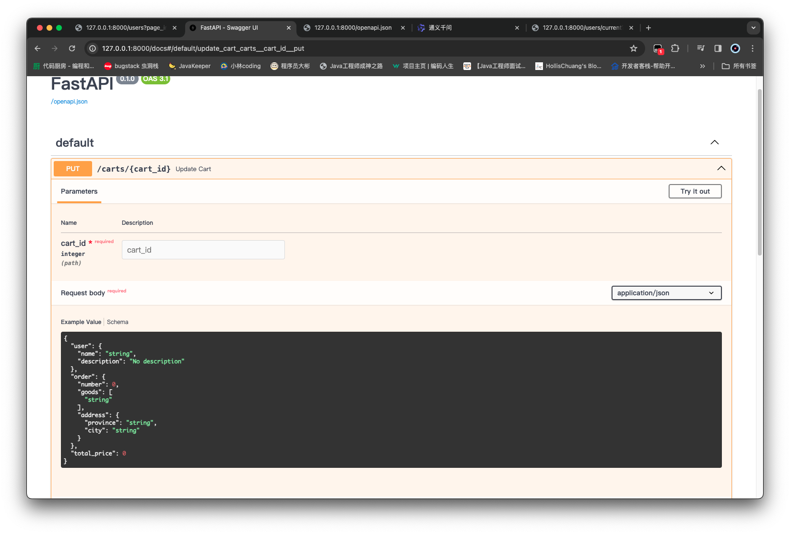Show hidden bookmarks with the double chevron
The width and height of the screenshot is (790, 534).
point(703,66)
